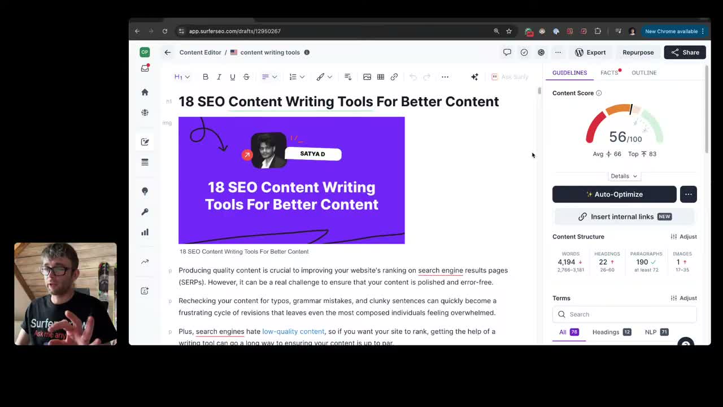
Task: Expand the Content Score Details
Action: [x=624, y=176]
